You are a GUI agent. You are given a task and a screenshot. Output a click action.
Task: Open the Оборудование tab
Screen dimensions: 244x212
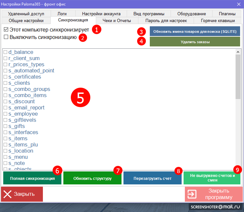point(191,14)
